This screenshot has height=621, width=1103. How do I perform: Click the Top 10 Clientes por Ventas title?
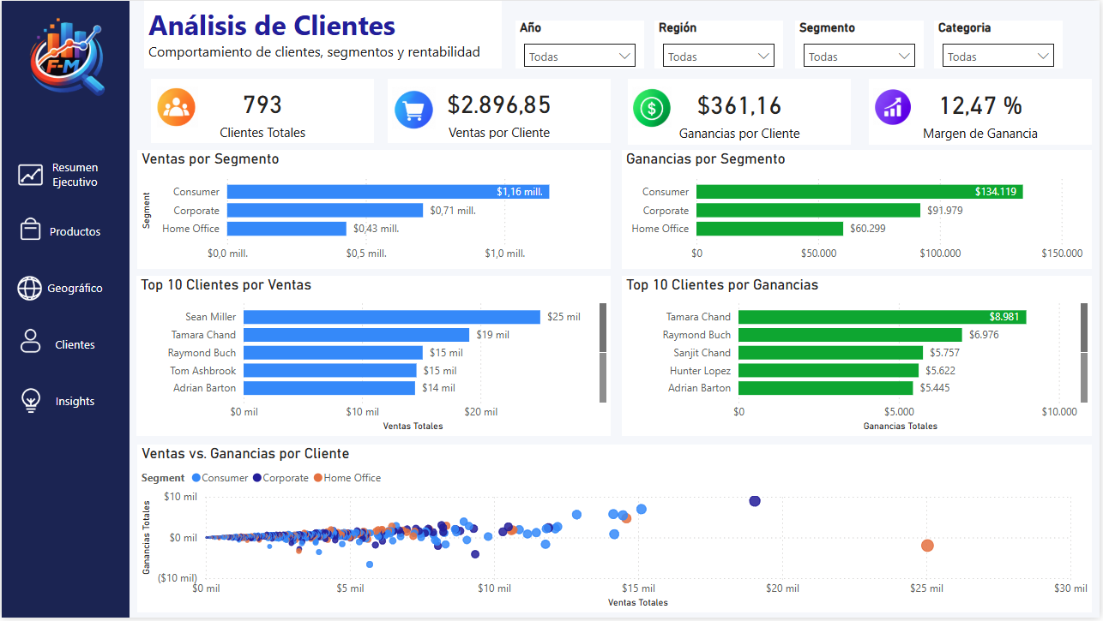click(x=226, y=285)
